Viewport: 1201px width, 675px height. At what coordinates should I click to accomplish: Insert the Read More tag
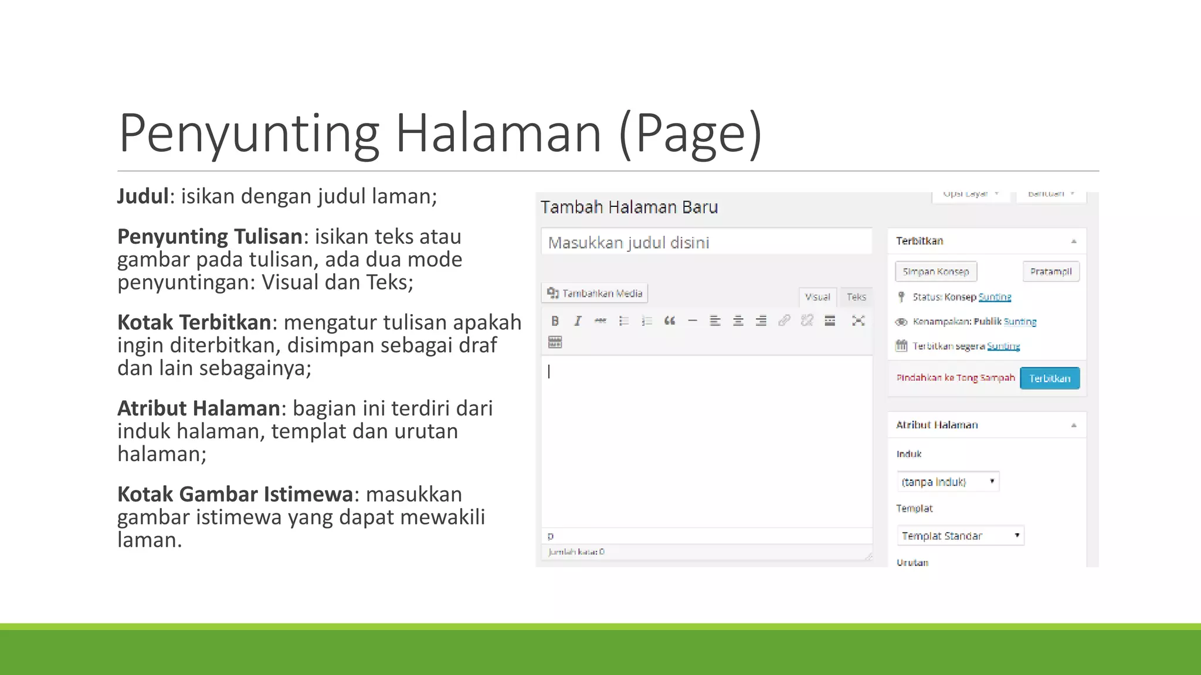click(x=830, y=321)
